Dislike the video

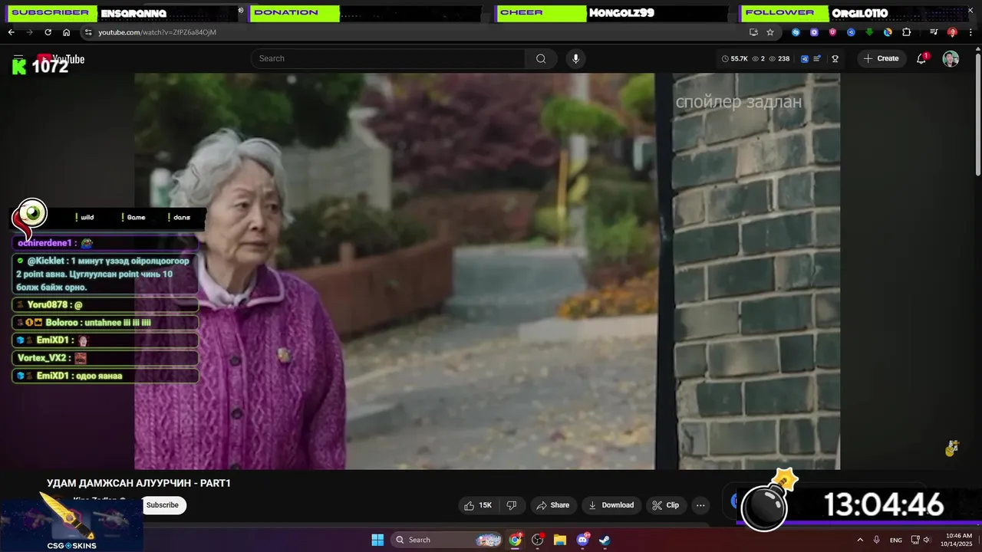512,505
